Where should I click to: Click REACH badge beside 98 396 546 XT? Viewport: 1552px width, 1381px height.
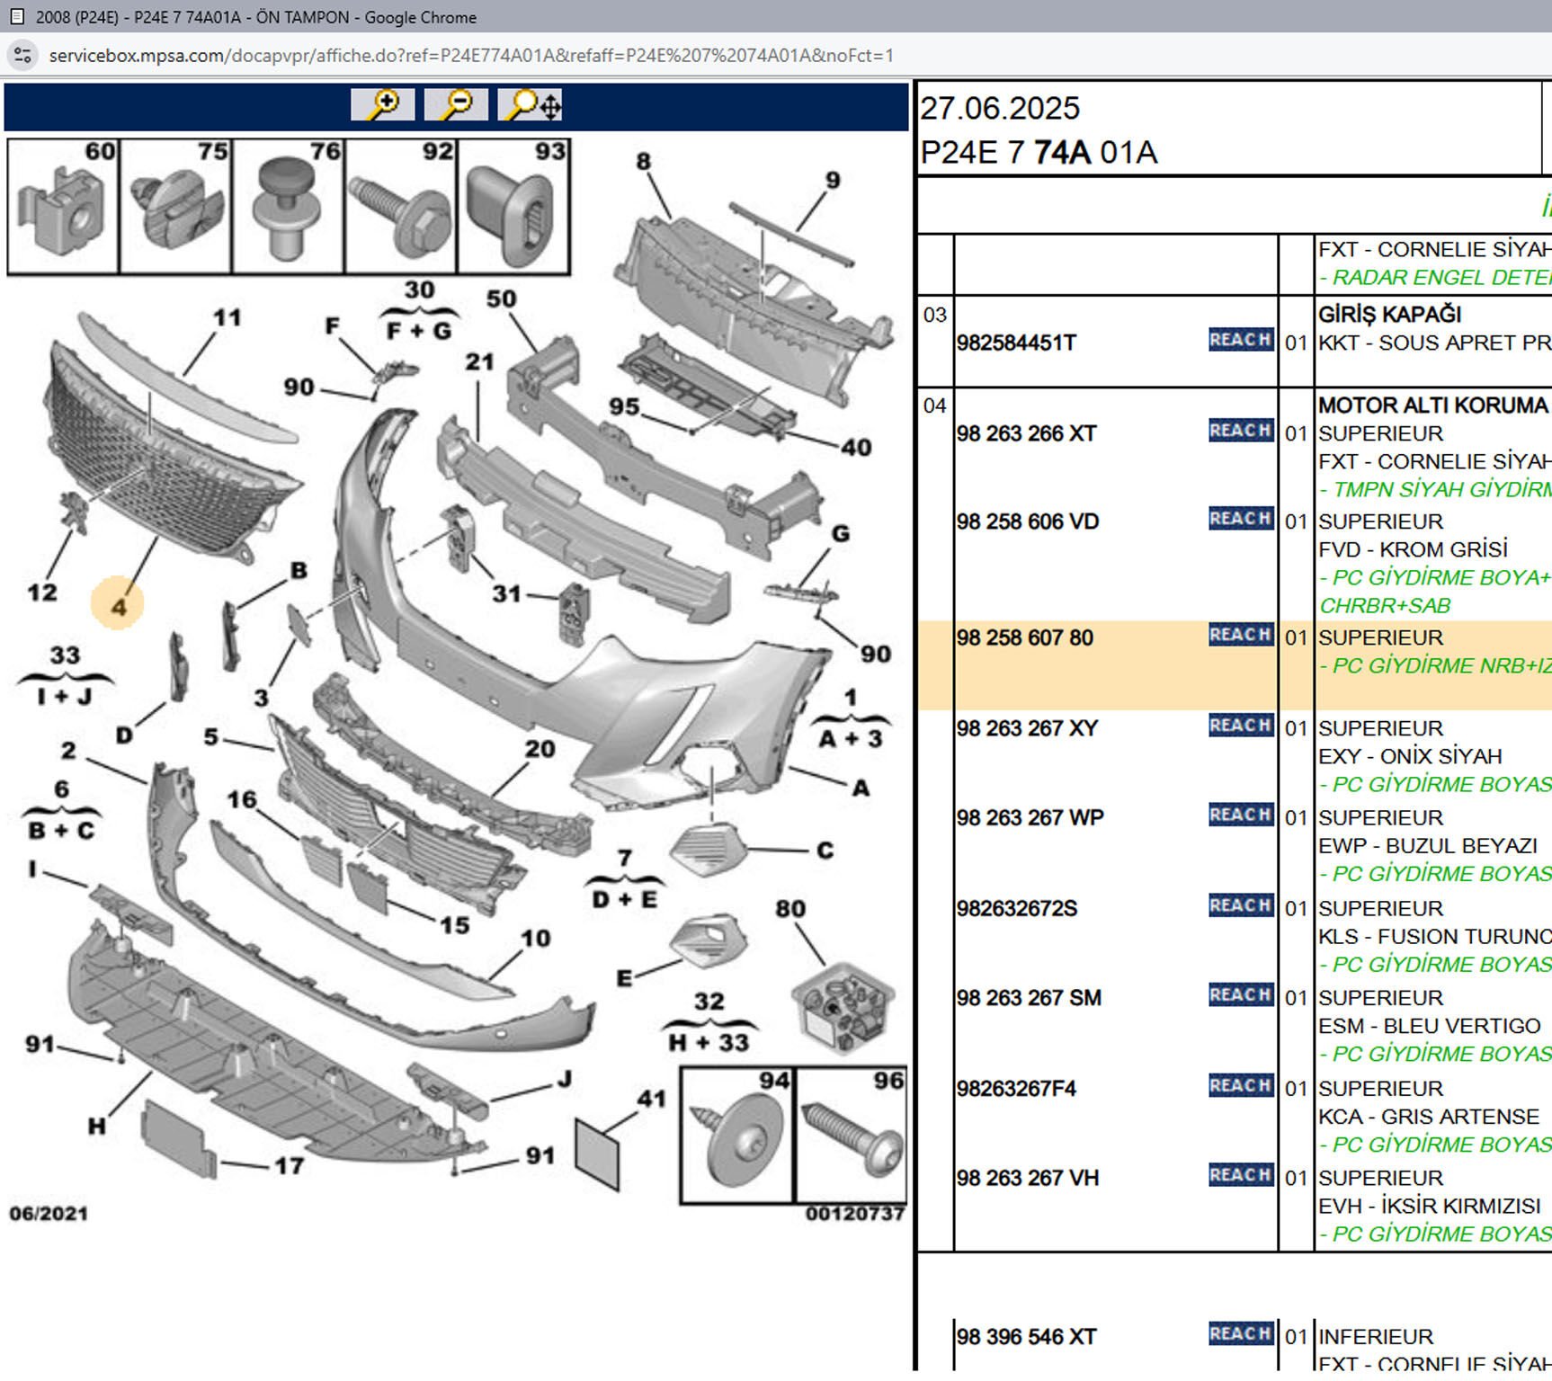[1240, 1333]
